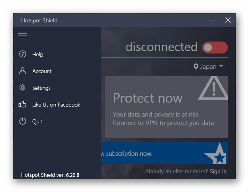Collapse the hamburger menu icon
The height and width of the screenshot is (192, 249).
pos(22,36)
